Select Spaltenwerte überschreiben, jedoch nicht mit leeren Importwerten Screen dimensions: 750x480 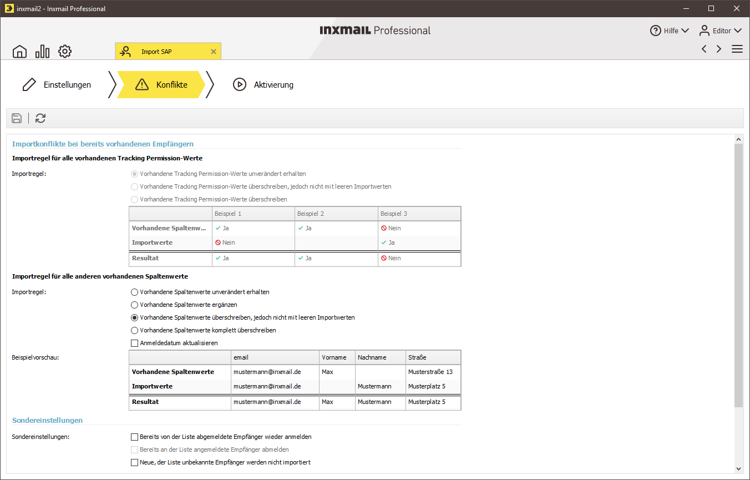(x=134, y=318)
